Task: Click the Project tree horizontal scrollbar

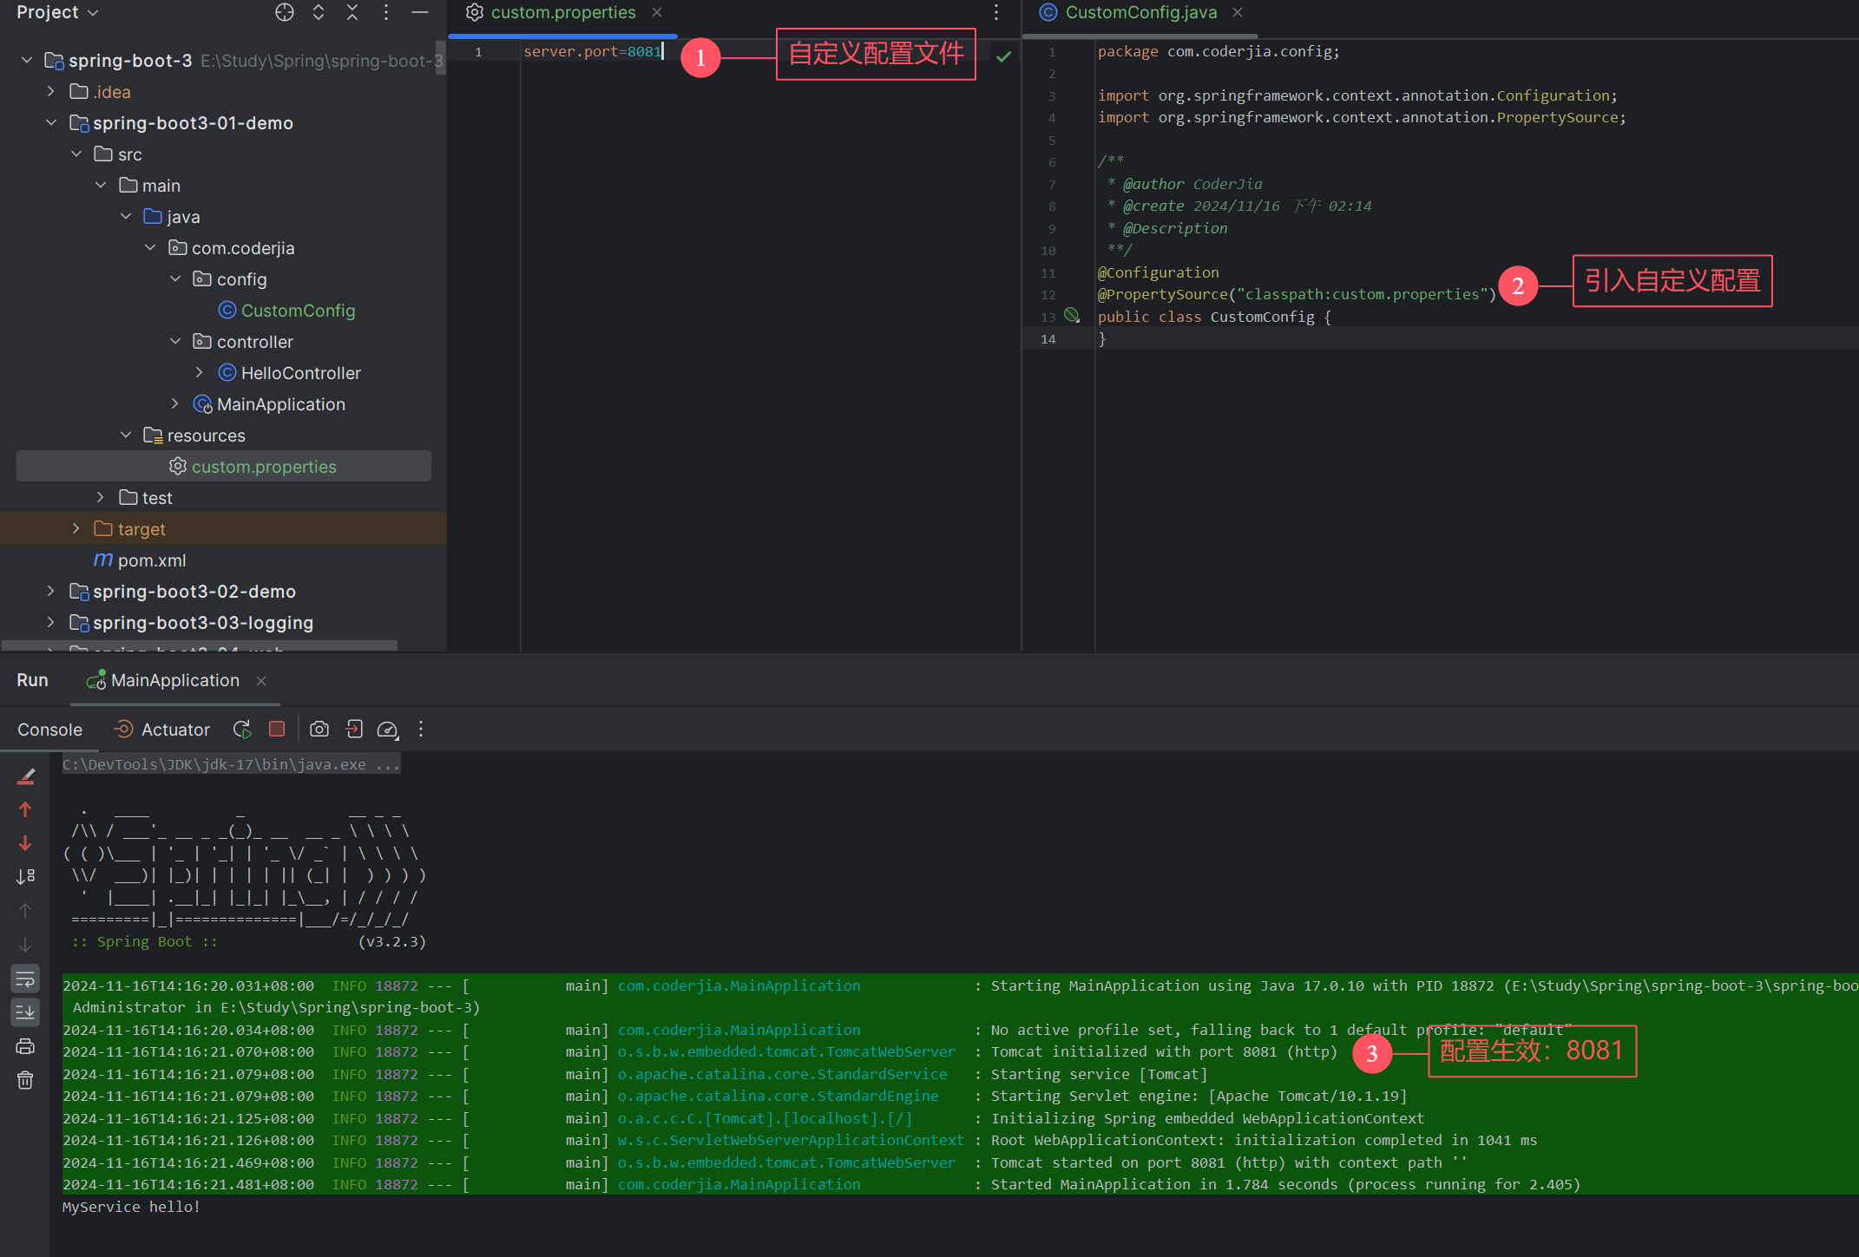Action: 200,645
